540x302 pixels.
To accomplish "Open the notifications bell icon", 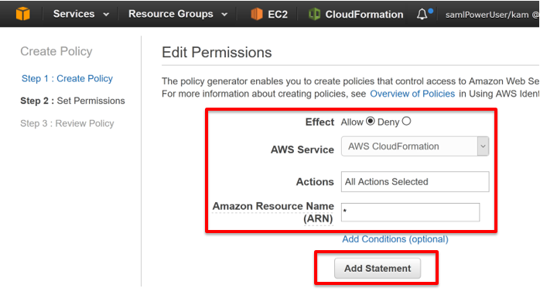I will pyautogui.click(x=422, y=14).
